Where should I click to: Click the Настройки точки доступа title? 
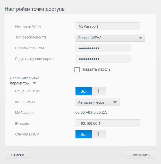[x=35, y=9]
